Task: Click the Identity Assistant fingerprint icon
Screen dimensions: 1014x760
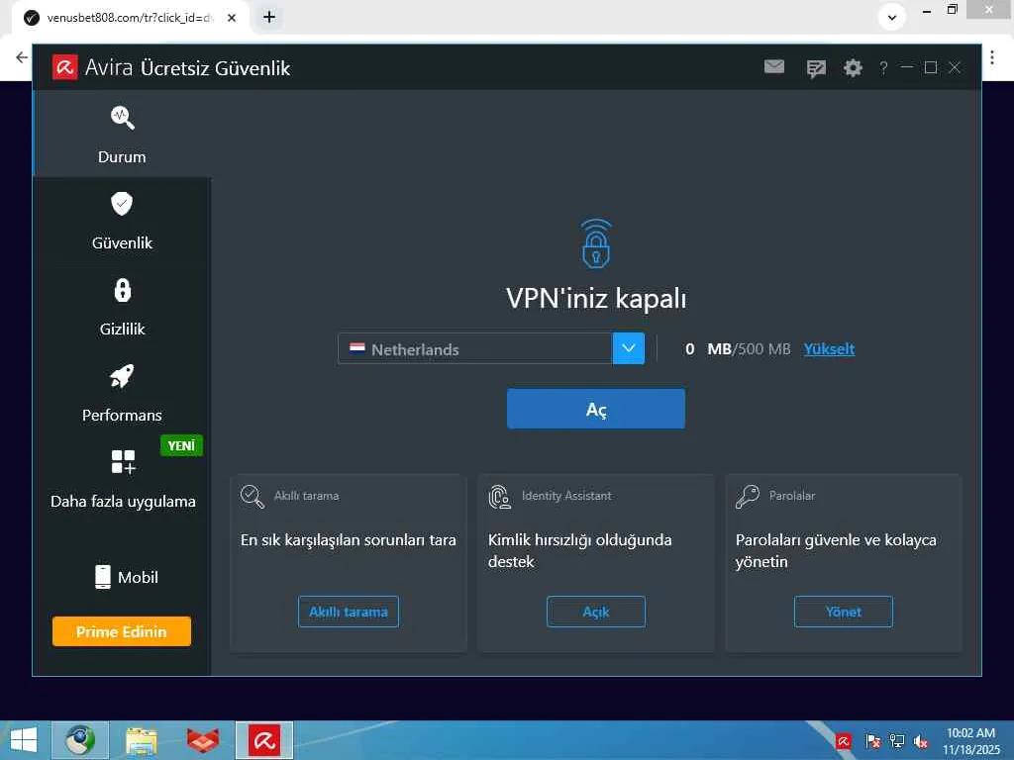Action: coord(500,497)
